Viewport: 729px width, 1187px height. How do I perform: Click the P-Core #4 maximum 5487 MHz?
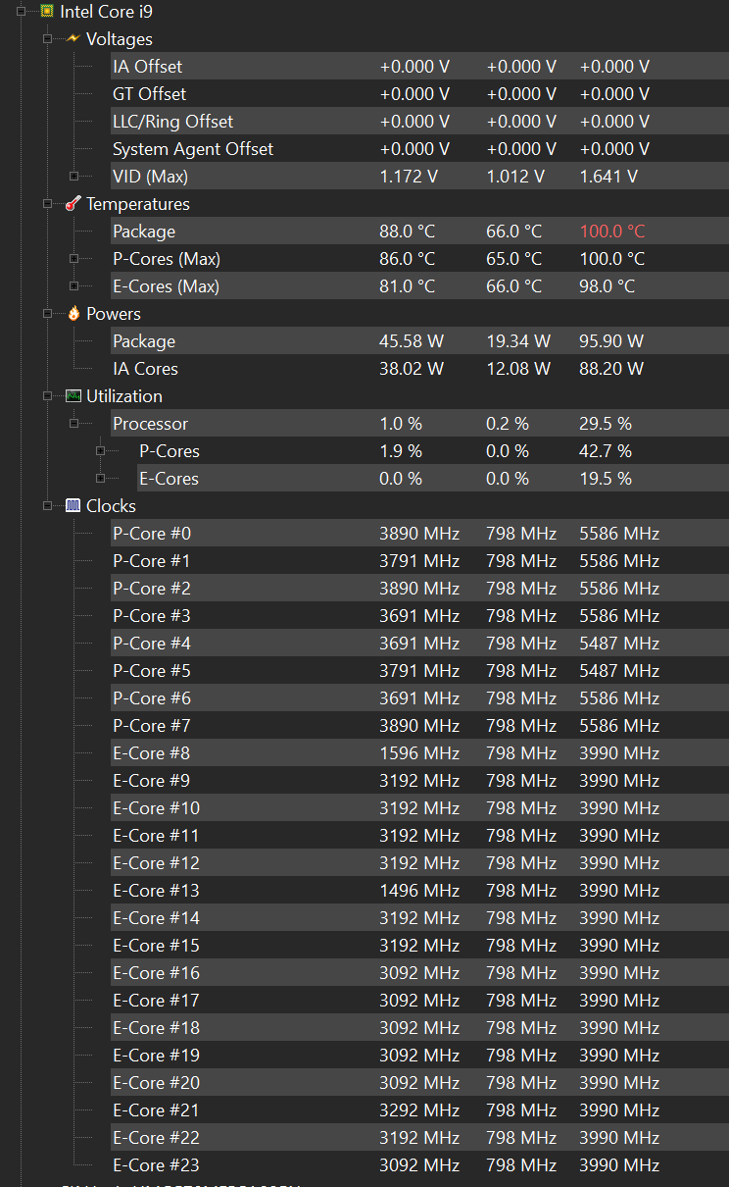click(619, 644)
